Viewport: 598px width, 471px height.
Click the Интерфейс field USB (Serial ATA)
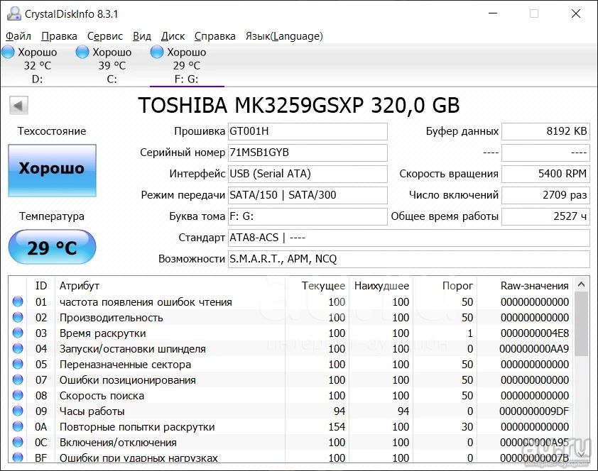click(x=308, y=174)
